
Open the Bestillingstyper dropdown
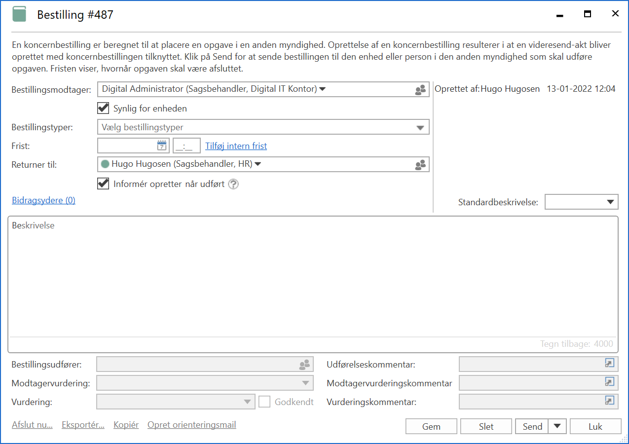click(x=420, y=128)
